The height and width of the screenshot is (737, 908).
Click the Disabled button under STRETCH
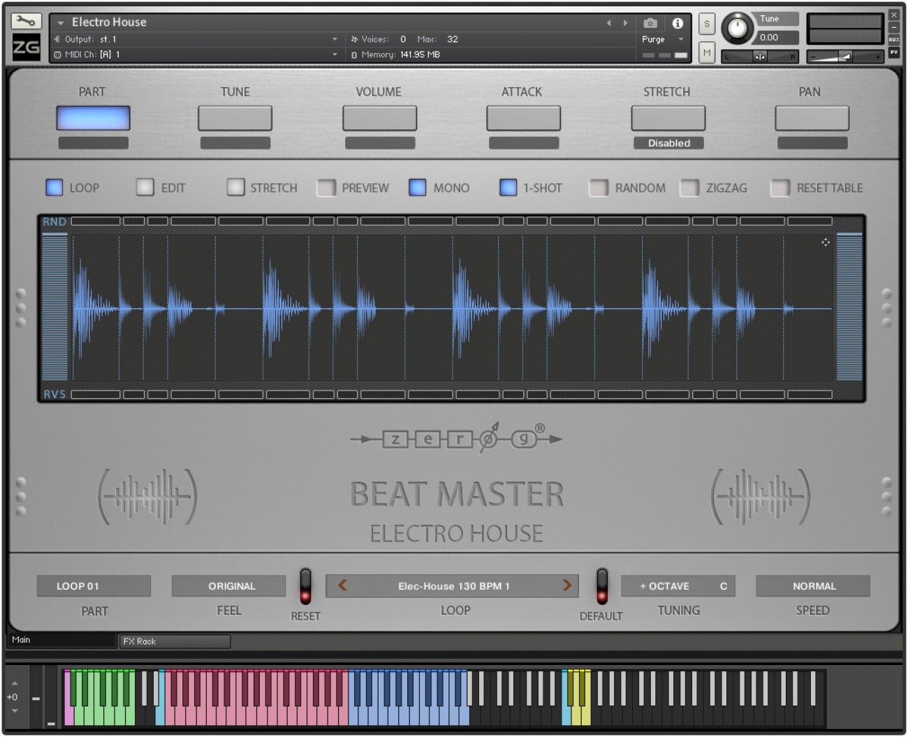pos(668,143)
